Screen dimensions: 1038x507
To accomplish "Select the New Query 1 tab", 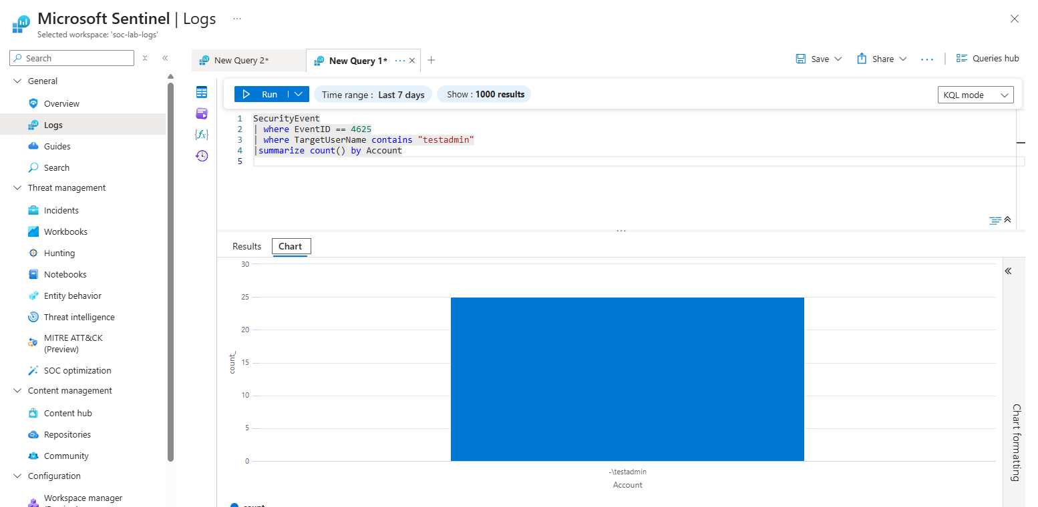I will tap(358, 61).
